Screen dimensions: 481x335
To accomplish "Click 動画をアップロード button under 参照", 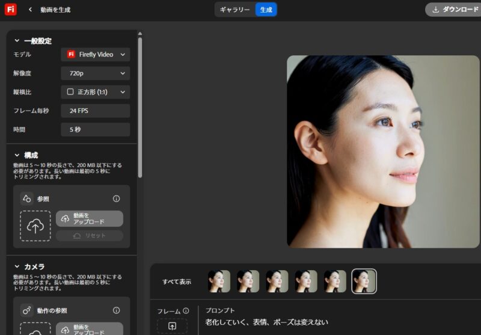I will point(90,218).
